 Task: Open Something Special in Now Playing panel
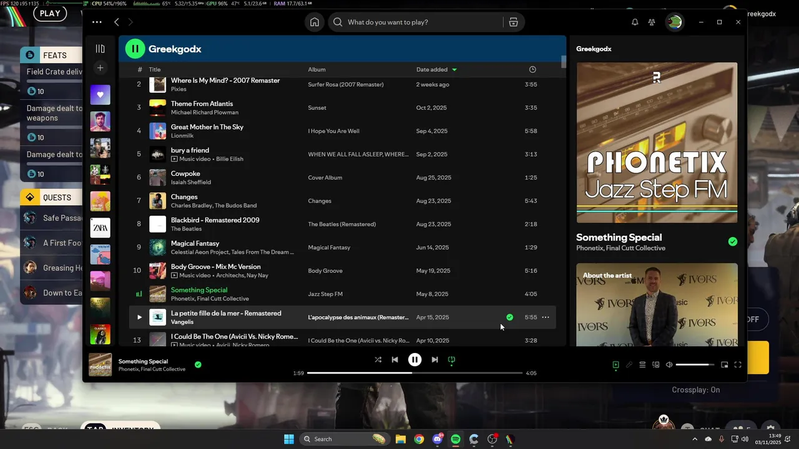(619, 238)
